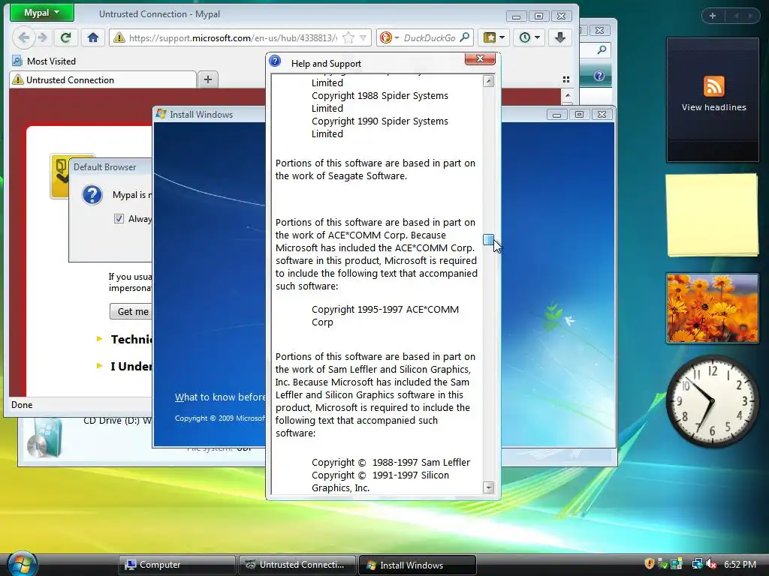Image resolution: width=769 pixels, height=576 pixels.
Task: Click the question mark icon in Default Browser dialog
Action: click(92, 195)
